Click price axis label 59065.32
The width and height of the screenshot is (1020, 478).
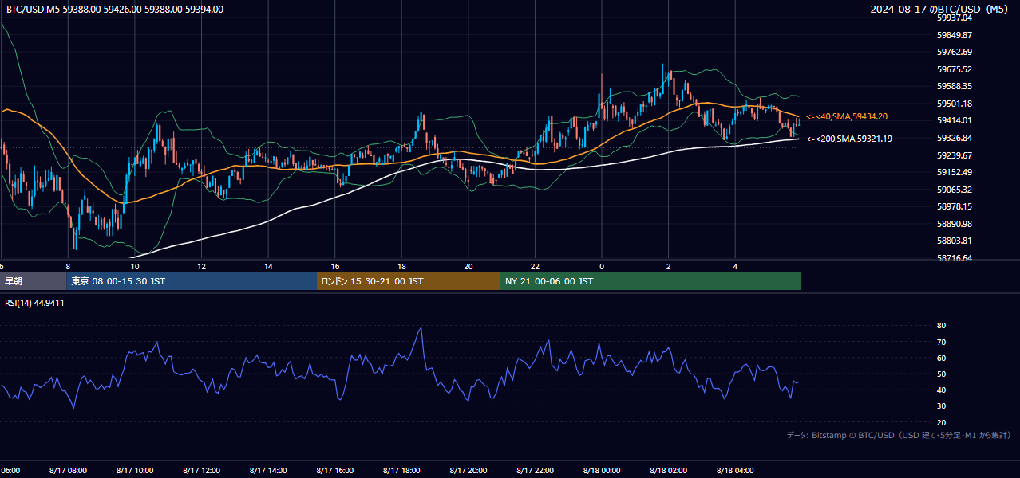coord(955,190)
